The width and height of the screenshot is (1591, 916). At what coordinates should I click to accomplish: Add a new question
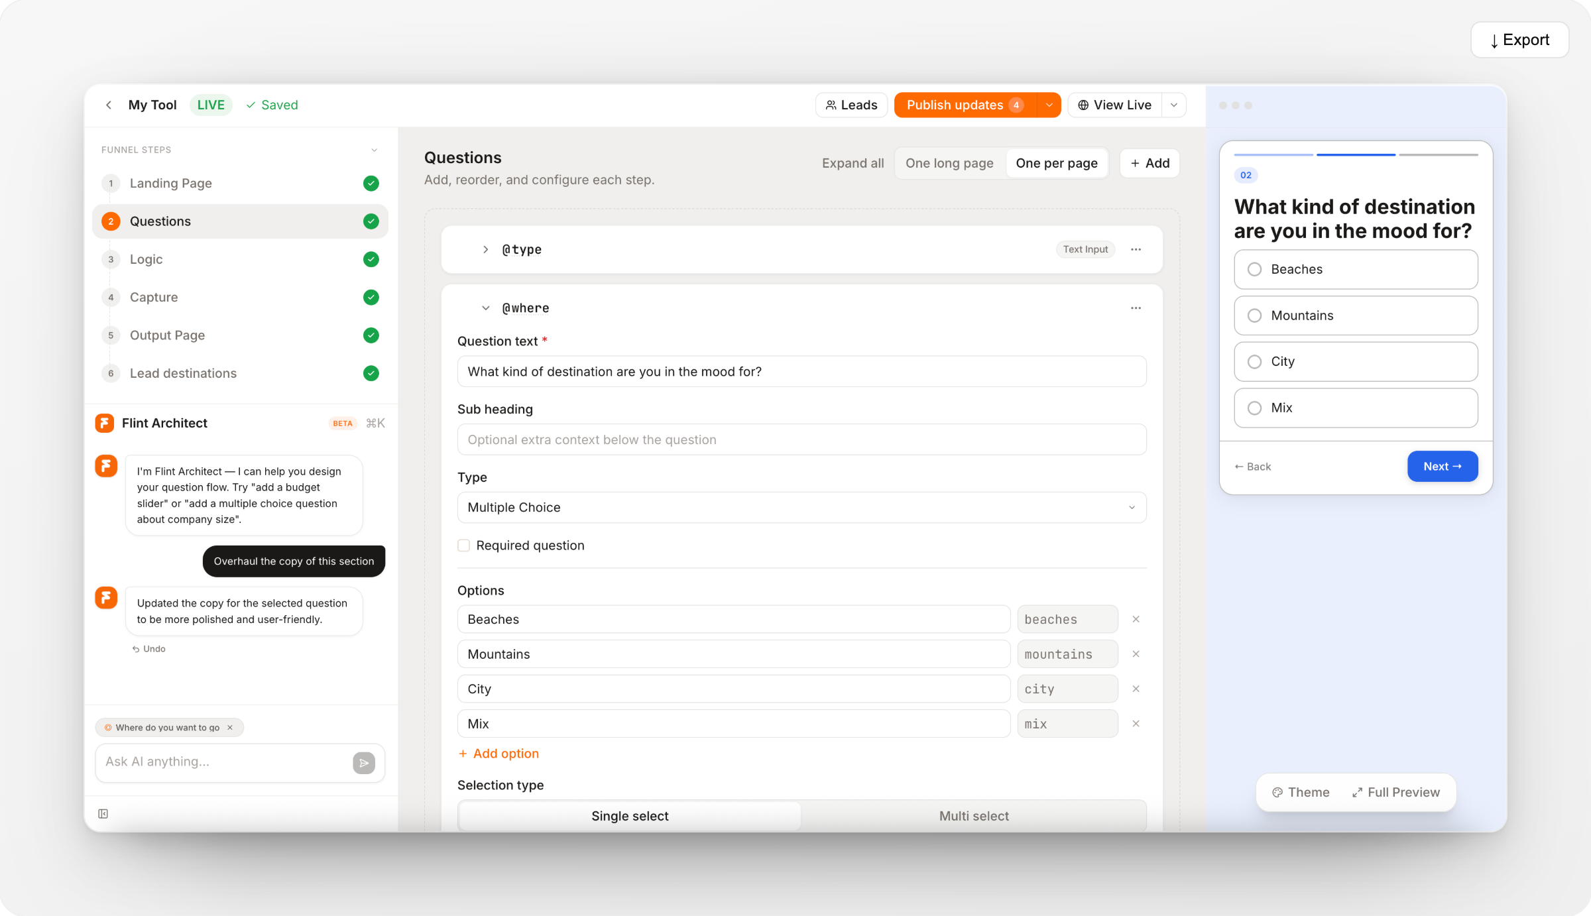[1149, 163]
